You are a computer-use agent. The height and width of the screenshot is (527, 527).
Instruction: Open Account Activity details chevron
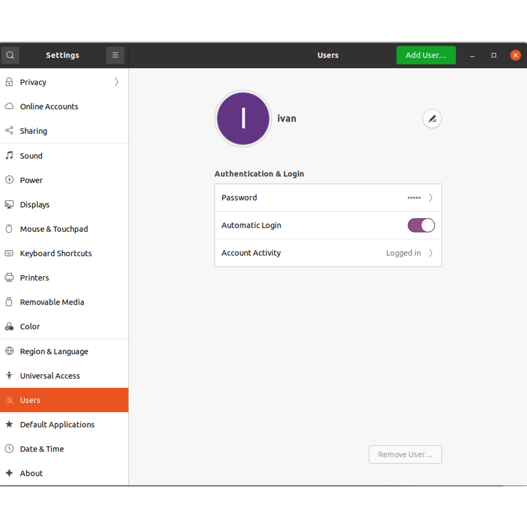(431, 253)
